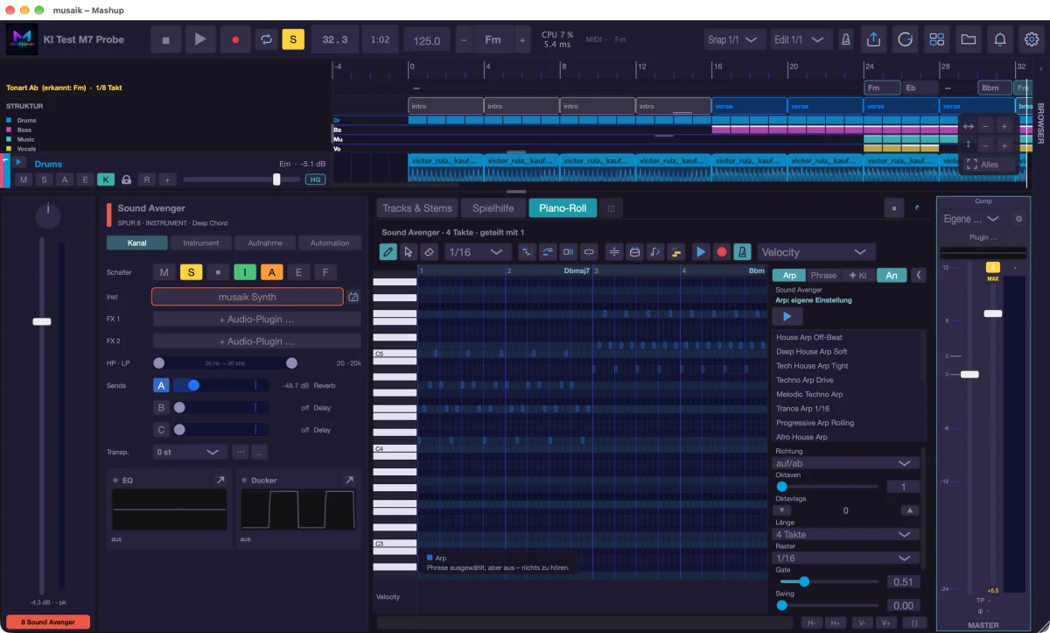This screenshot has width=1050, height=633.
Task: Stop playback in the main transport
Action: [x=166, y=39]
